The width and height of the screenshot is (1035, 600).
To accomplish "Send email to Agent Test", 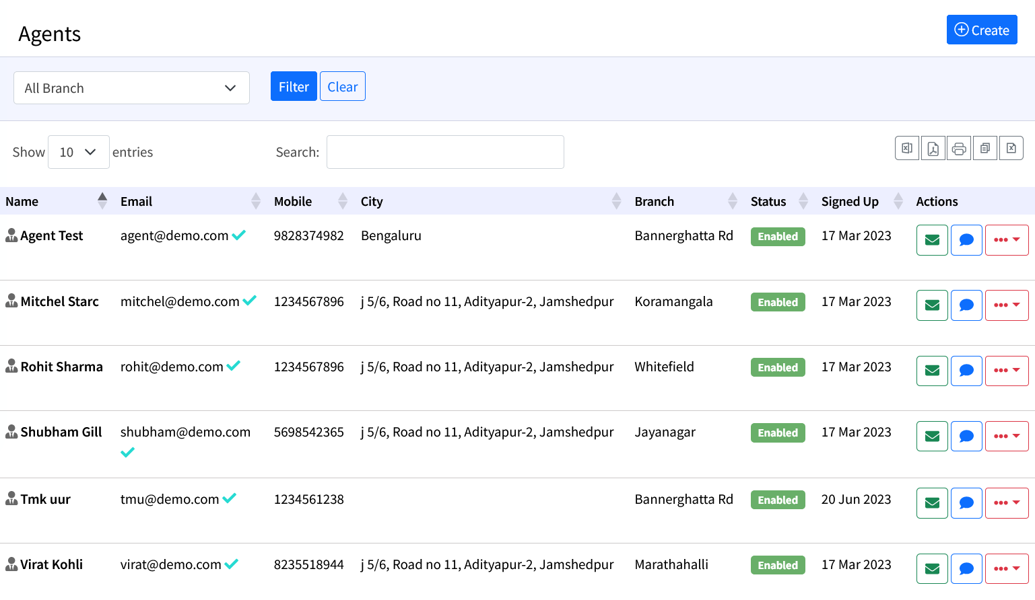I will point(932,240).
